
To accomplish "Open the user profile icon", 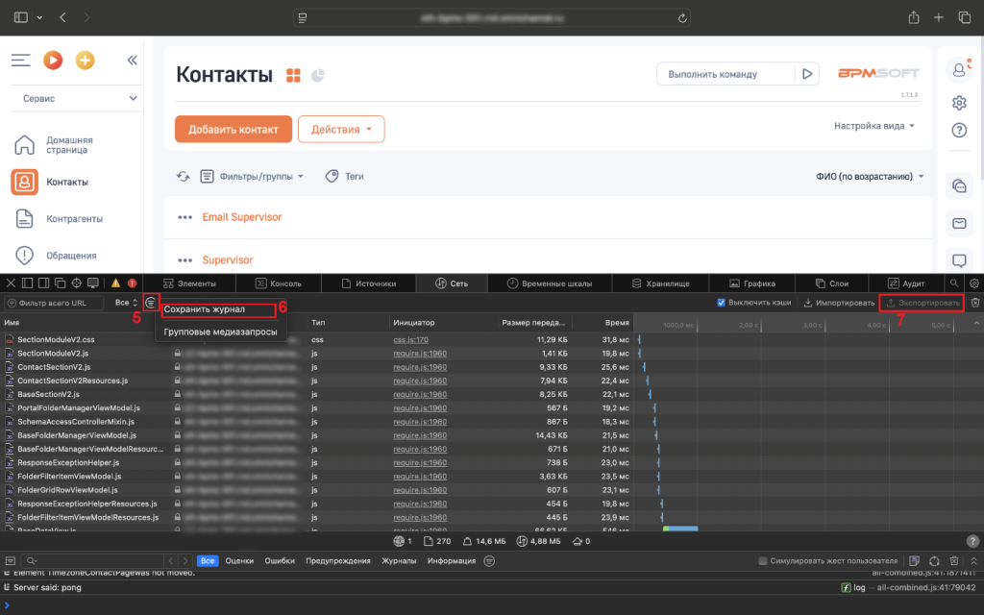I will coord(958,69).
